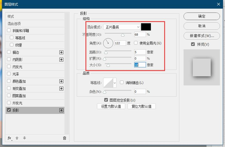Enable the 等高线 sub-option checkbox
The width and height of the screenshot is (225, 147).
[x=11, y=38]
